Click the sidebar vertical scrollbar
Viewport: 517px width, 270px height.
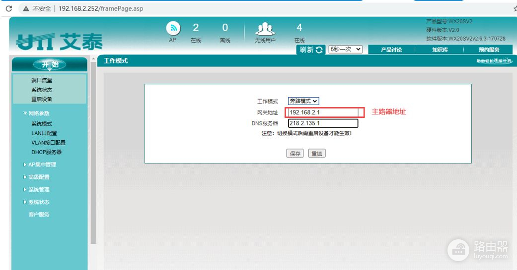[x=93, y=153]
